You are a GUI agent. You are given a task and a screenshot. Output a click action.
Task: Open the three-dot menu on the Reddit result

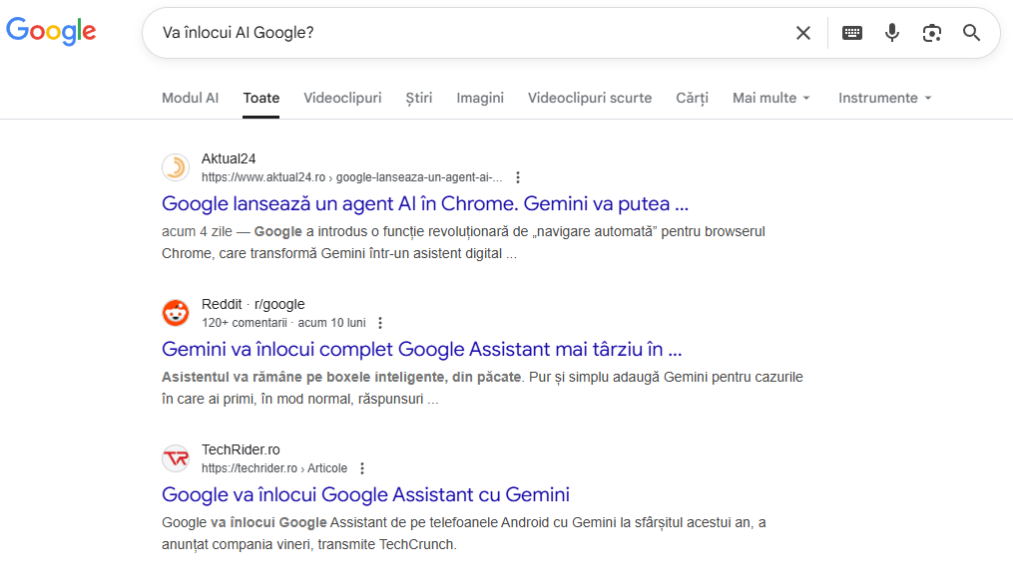coord(380,322)
